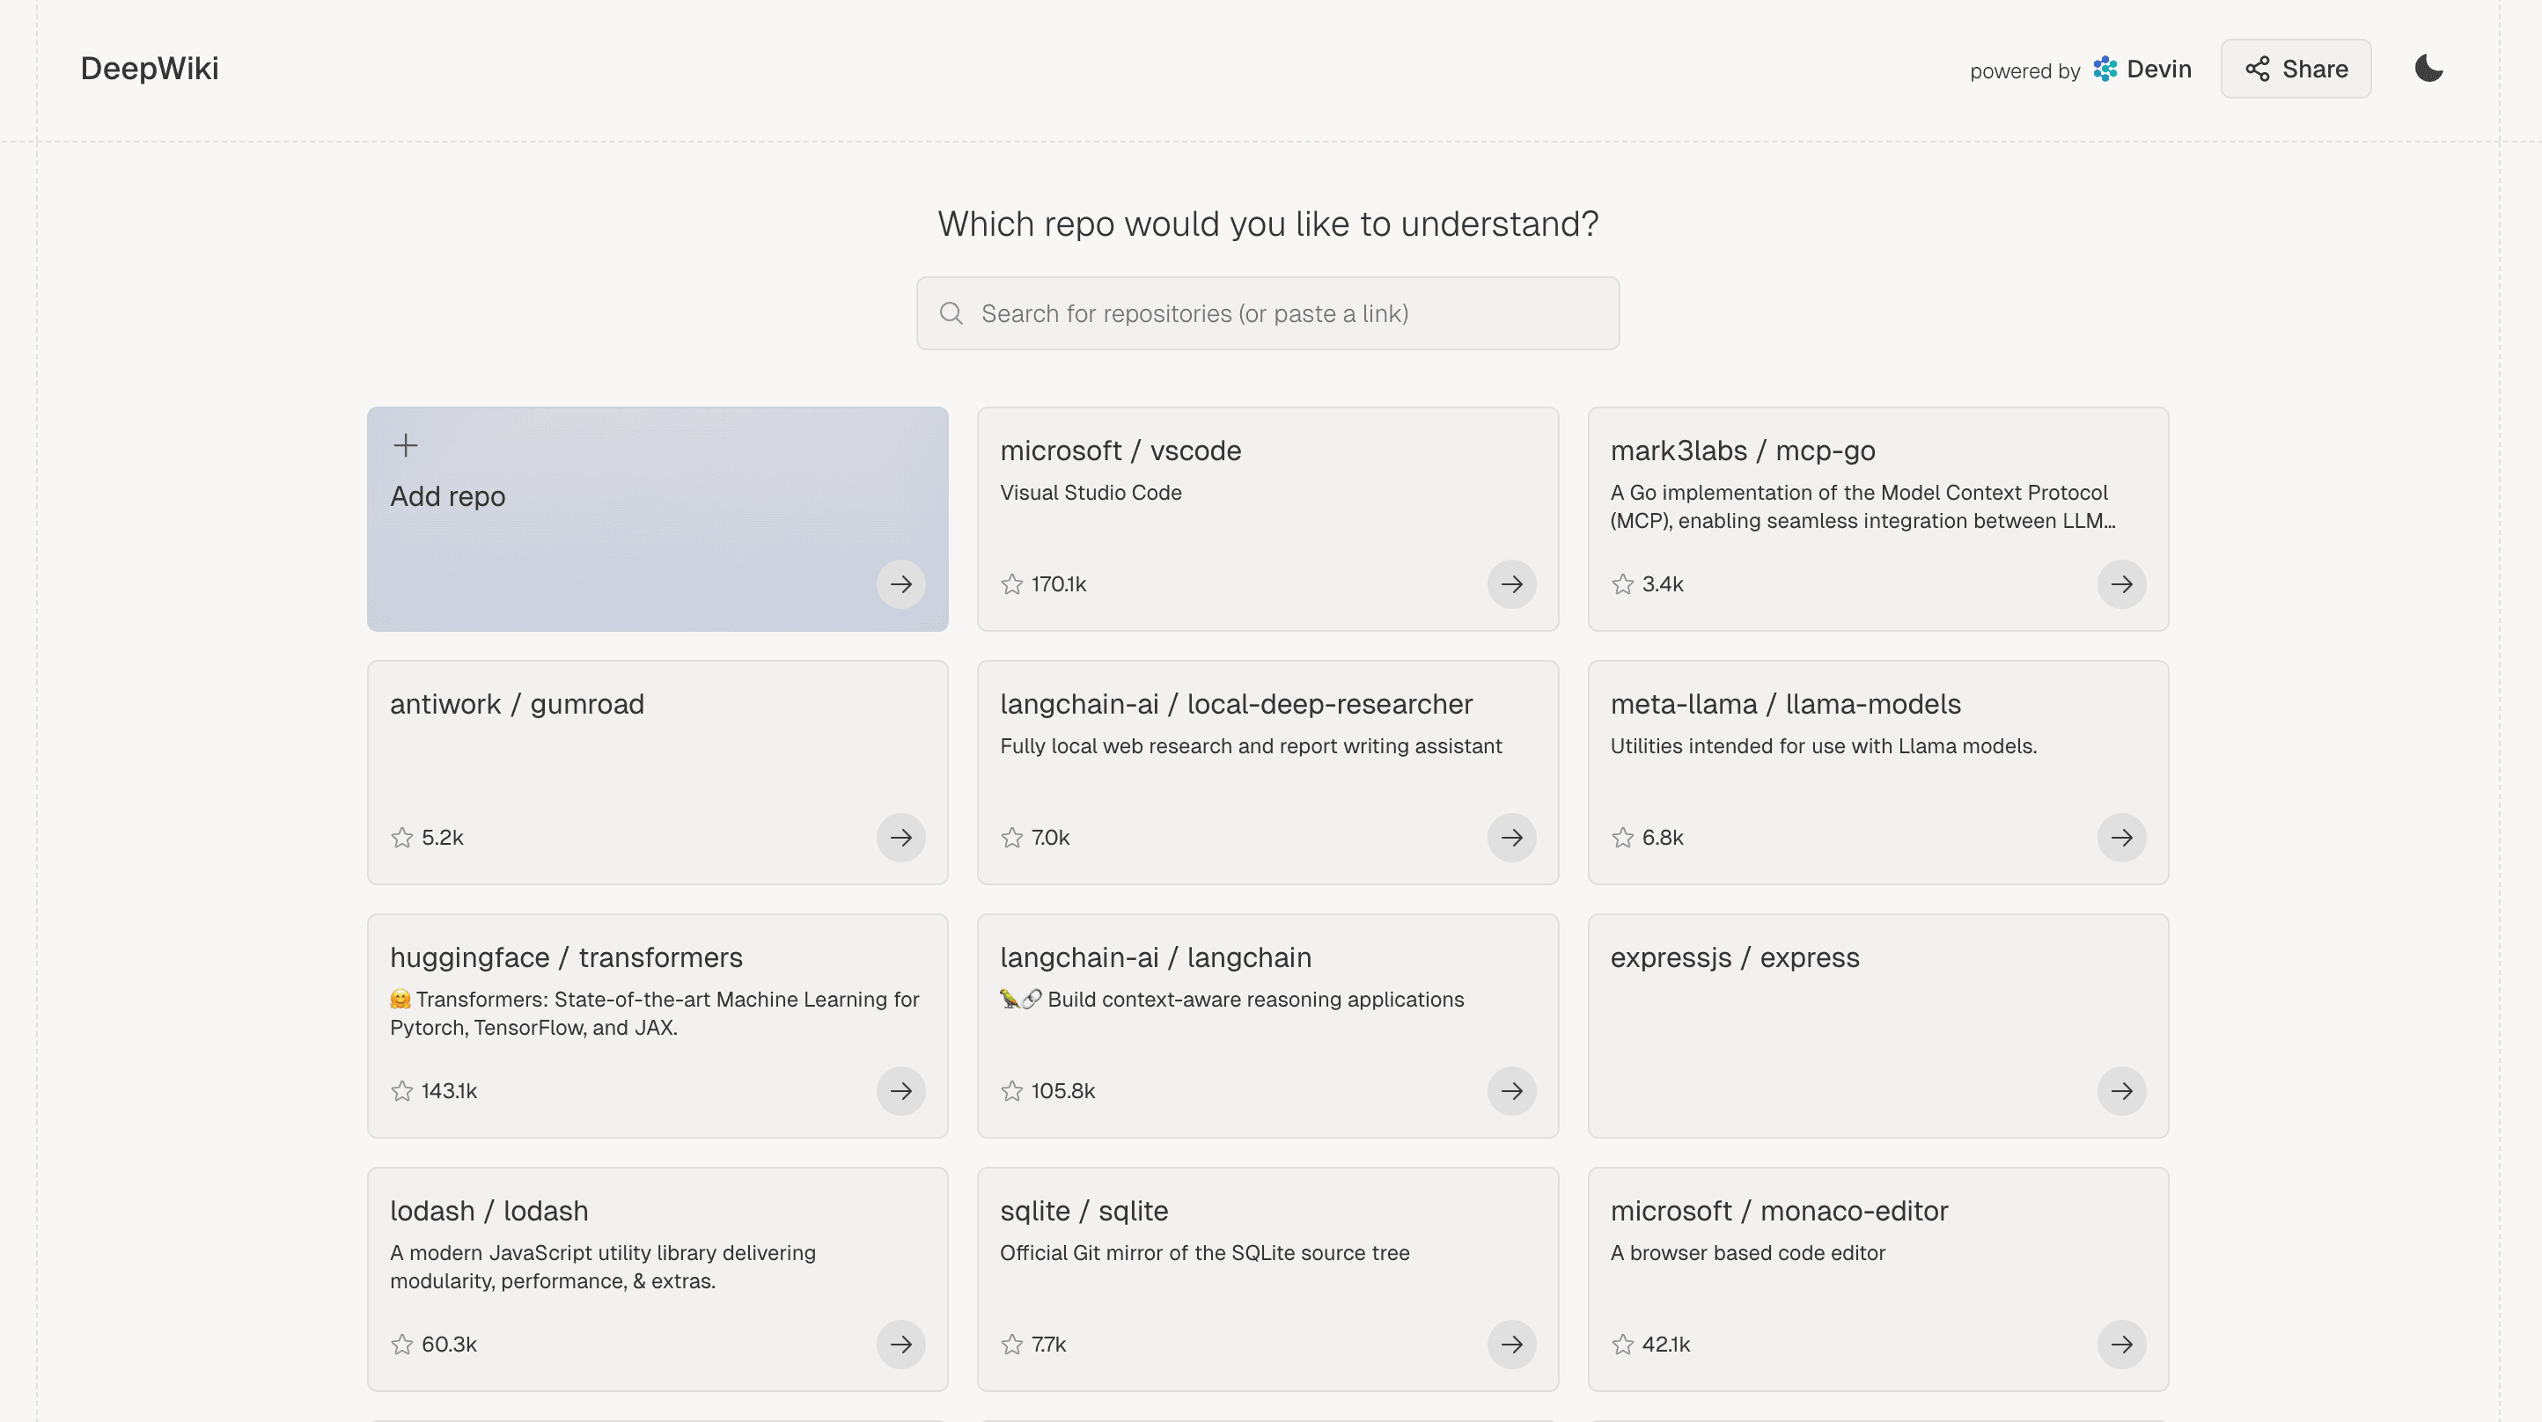Image resolution: width=2542 pixels, height=1422 pixels.
Task: Toggle dark mode with moon icon
Action: (x=2428, y=68)
